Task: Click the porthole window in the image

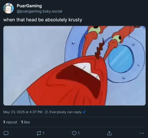Action: point(121,59)
